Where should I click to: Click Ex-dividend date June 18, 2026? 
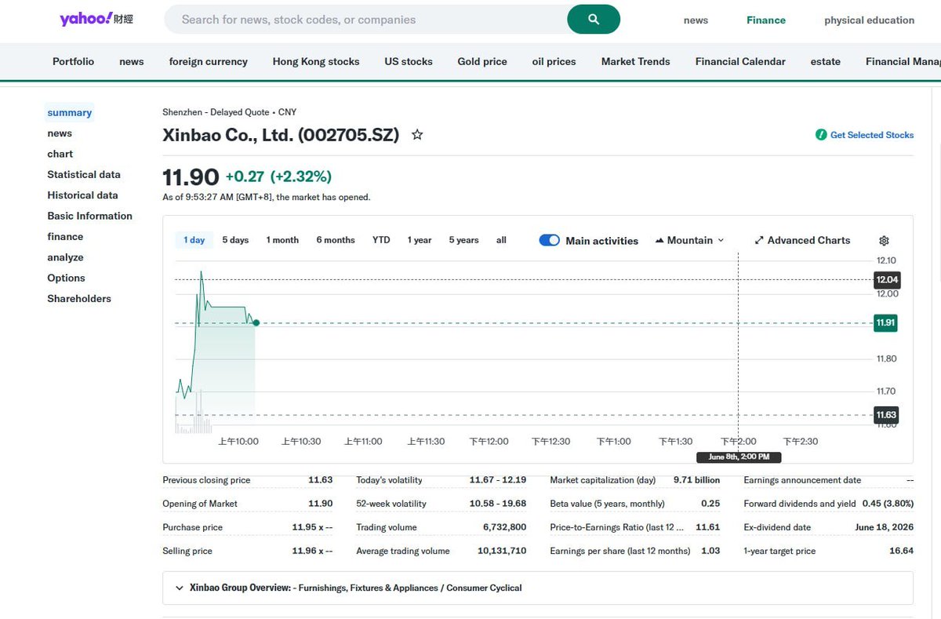(x=885, y=527)
